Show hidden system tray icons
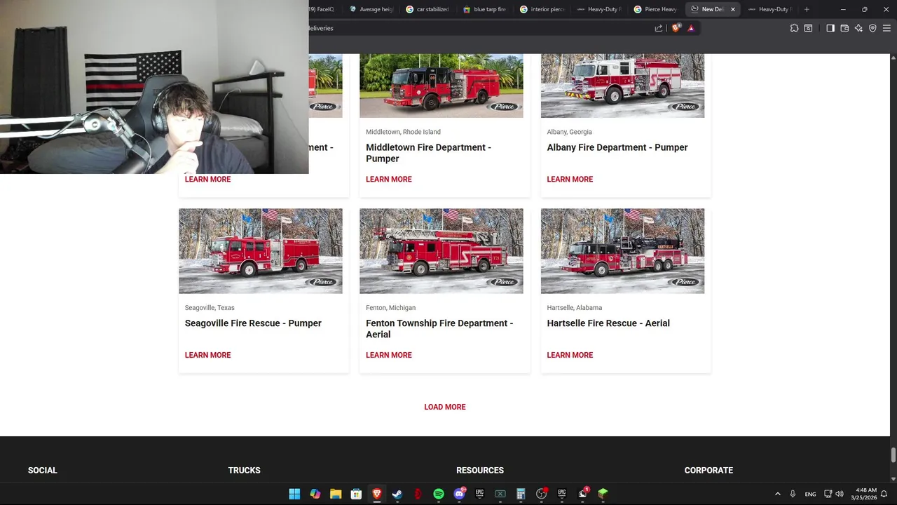 777,494
